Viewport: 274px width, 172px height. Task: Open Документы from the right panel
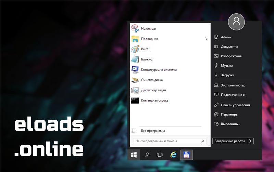tap(229, 47)
